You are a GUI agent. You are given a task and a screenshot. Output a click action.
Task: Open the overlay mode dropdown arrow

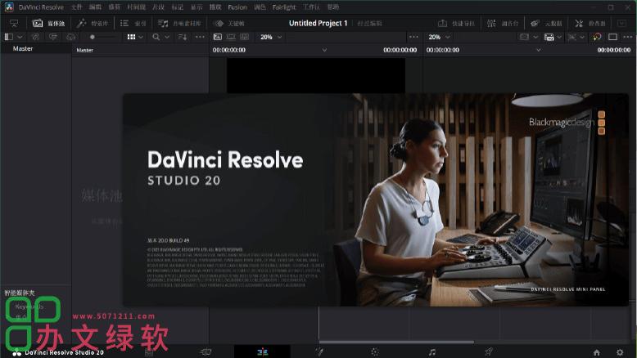pos(535,37)
